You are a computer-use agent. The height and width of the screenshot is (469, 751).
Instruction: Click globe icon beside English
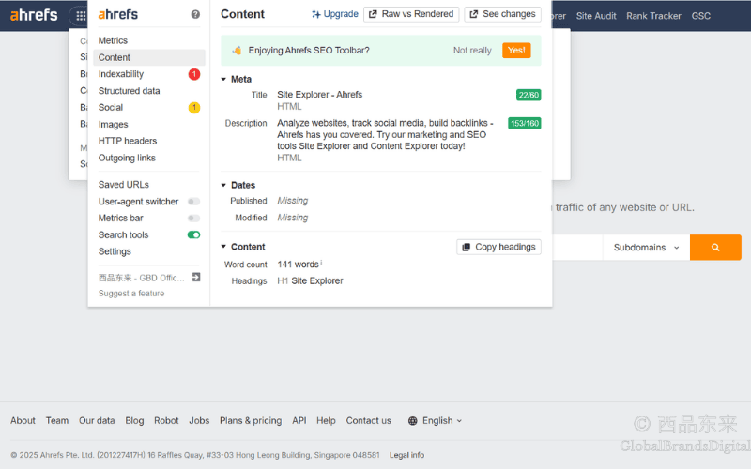point(412,420)
